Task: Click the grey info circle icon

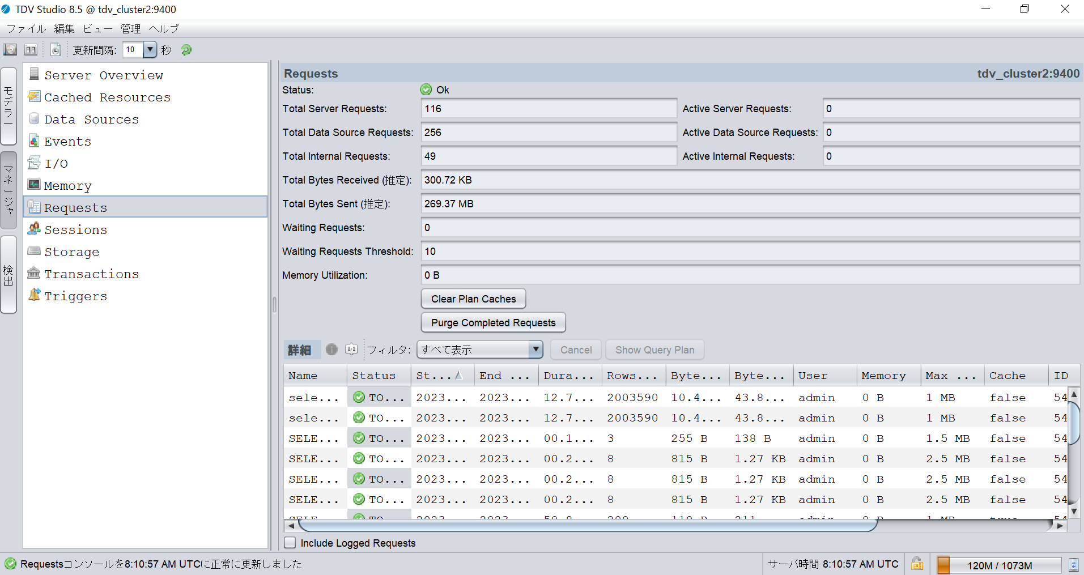Action: pos(331,350)
